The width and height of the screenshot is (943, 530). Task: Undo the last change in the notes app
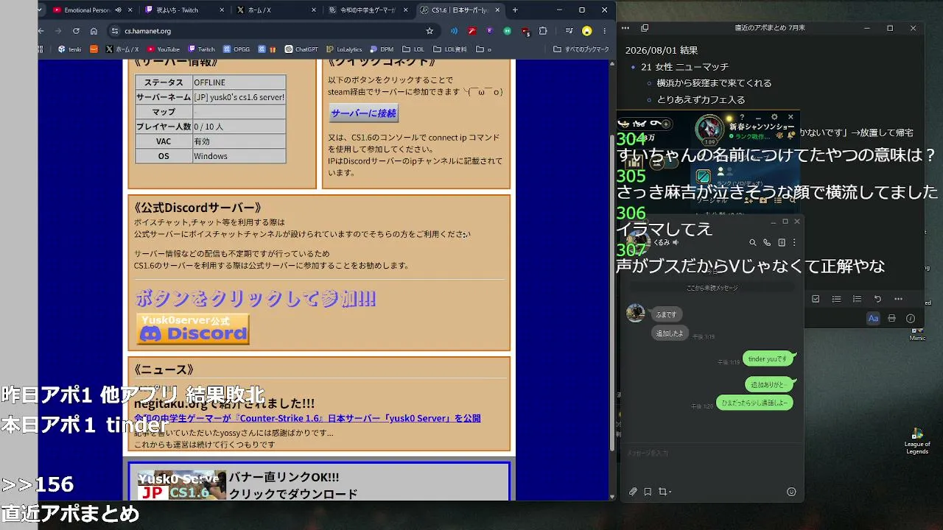[877, 299]
